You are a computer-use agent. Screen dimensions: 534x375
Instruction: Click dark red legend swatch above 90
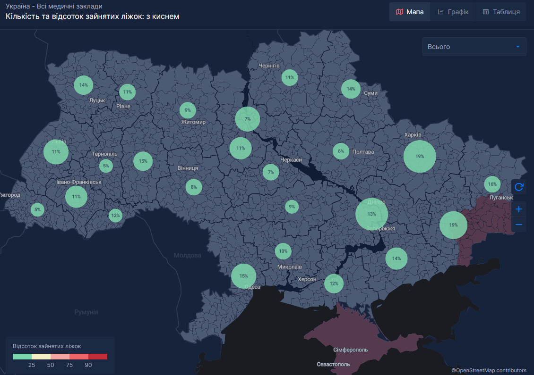98,357
